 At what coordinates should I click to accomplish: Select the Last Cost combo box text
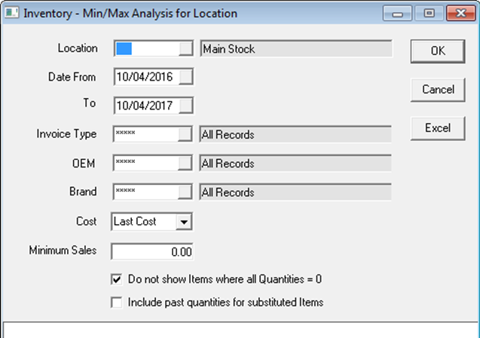pos(135,221)
